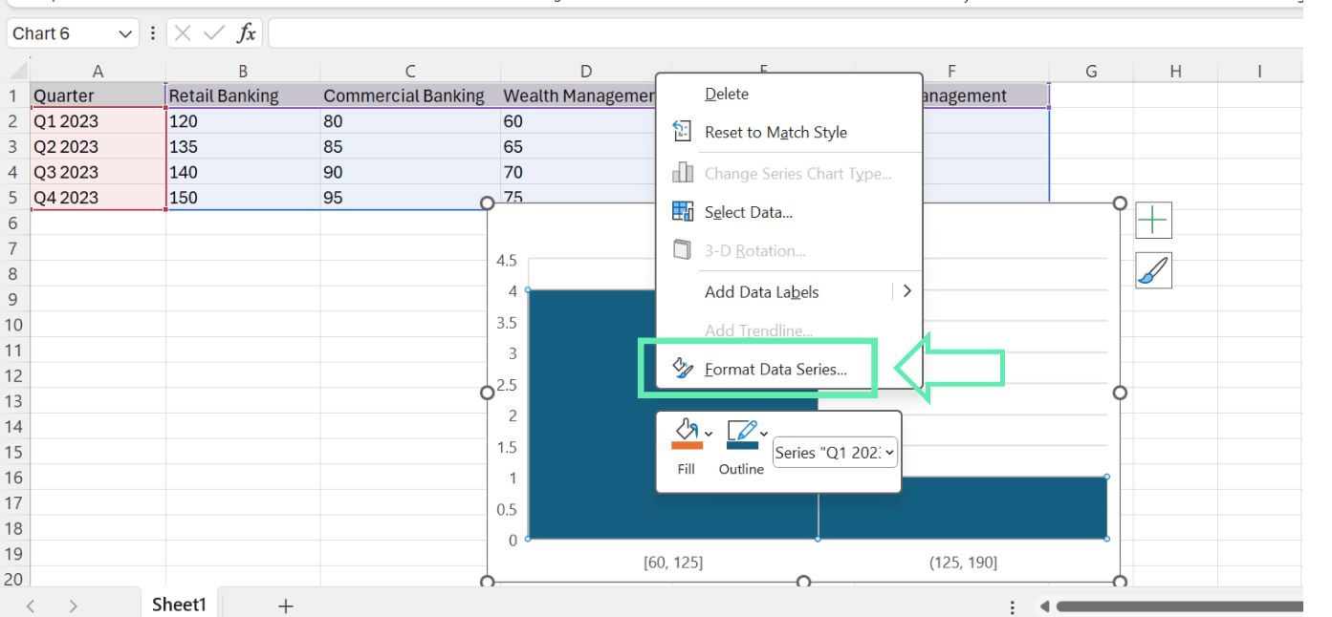Expand the Fill color dropdown arrow
The image size is (1332, 617).
(709, 434)
